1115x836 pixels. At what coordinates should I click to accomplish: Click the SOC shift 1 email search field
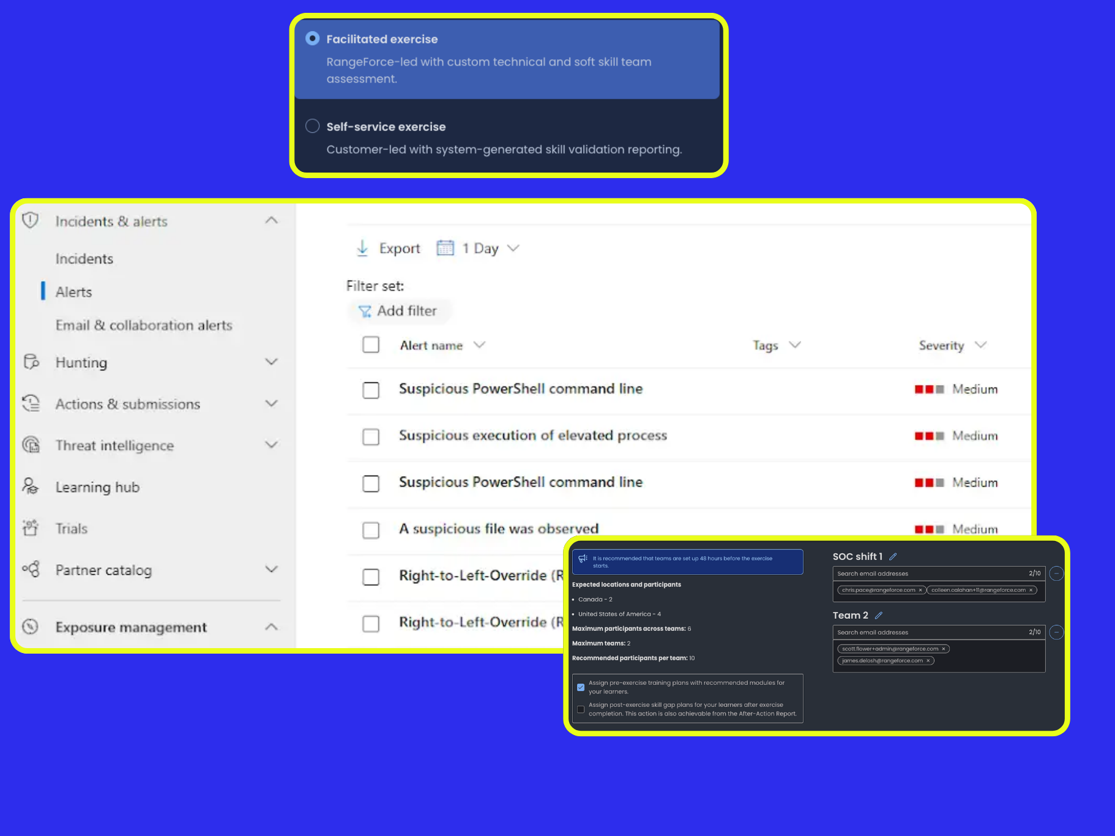(x=939, y=573)
